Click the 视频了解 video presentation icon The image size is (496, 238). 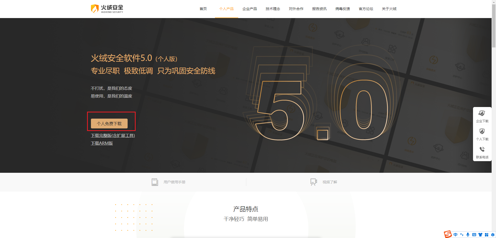(x=314, y=182)
